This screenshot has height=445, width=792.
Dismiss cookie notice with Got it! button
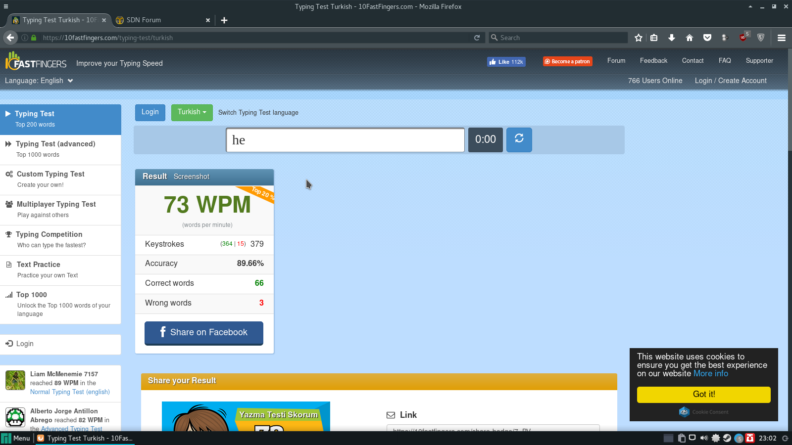click(x=704, y=395)
